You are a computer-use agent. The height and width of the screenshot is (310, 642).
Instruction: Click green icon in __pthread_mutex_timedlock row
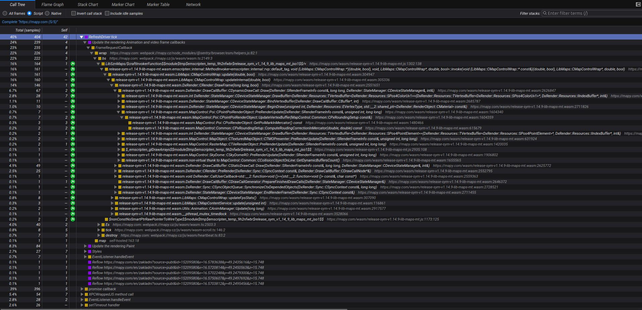click(x=73, y=214)
